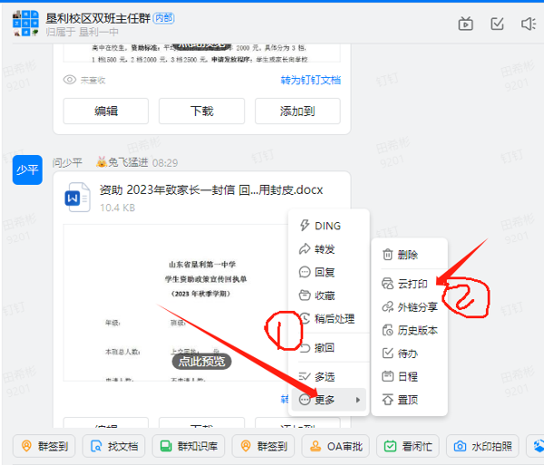This screenshot has height=465, width=544.
Task: Click the Word file type icon
Action: pos(78,198)
